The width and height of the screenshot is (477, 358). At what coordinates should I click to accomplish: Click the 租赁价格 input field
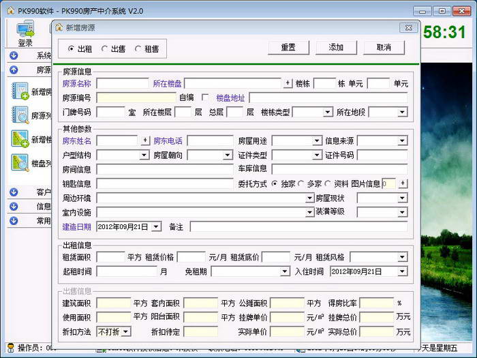(191, 257)
